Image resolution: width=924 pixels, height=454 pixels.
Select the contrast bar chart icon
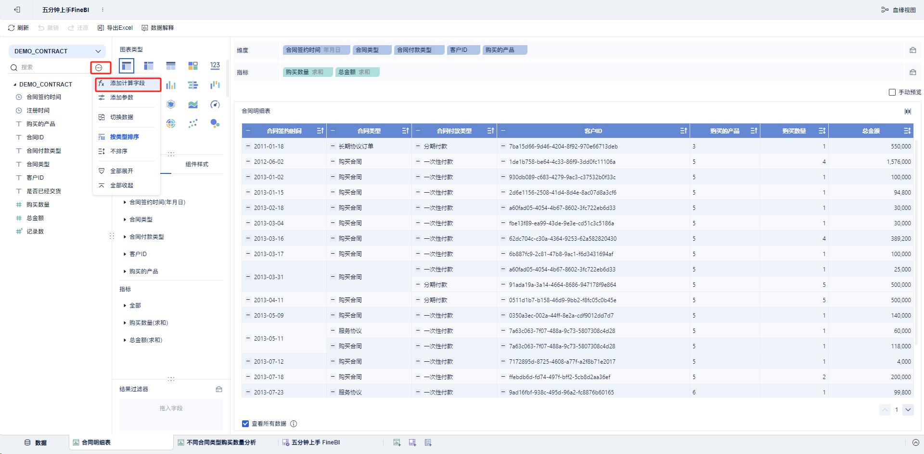193,85
